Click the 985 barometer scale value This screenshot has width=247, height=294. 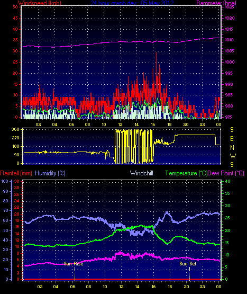coord(229,95)
